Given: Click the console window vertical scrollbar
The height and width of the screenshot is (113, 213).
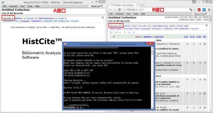Looking at the screenshot, I should click(152, 78).
